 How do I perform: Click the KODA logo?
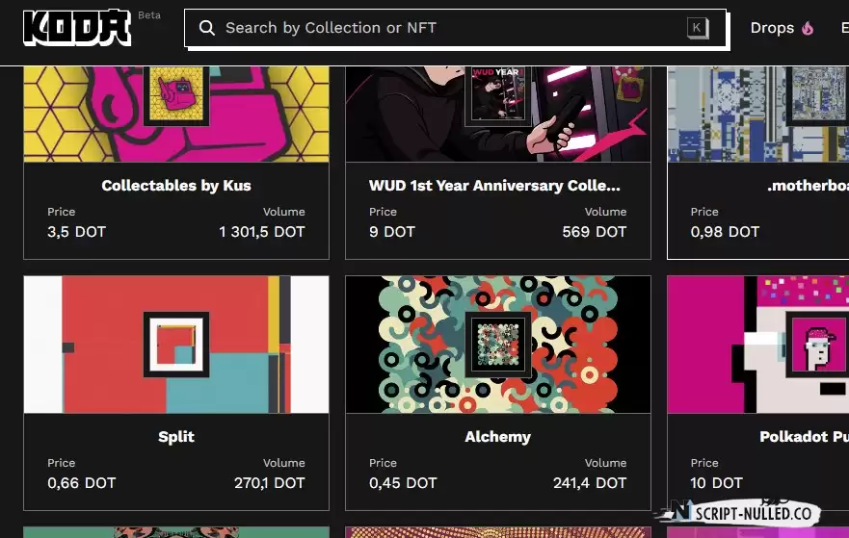click(77, 27)
